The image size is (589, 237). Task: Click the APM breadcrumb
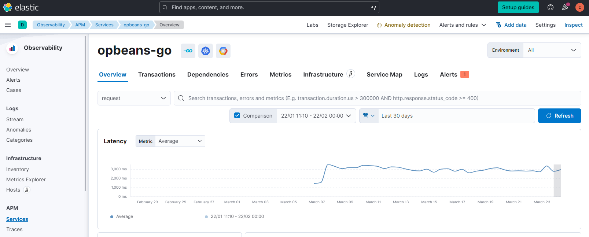click(80, 25)
